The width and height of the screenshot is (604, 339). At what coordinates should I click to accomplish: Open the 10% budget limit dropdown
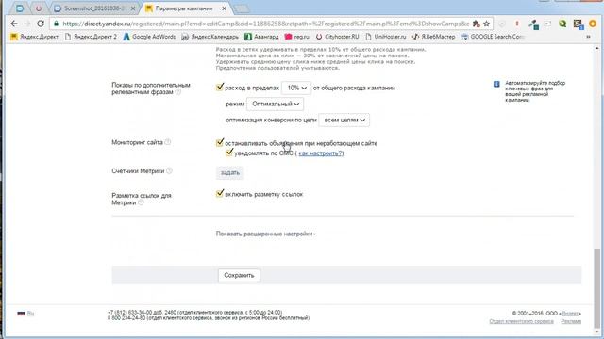[x=296, y=88]
